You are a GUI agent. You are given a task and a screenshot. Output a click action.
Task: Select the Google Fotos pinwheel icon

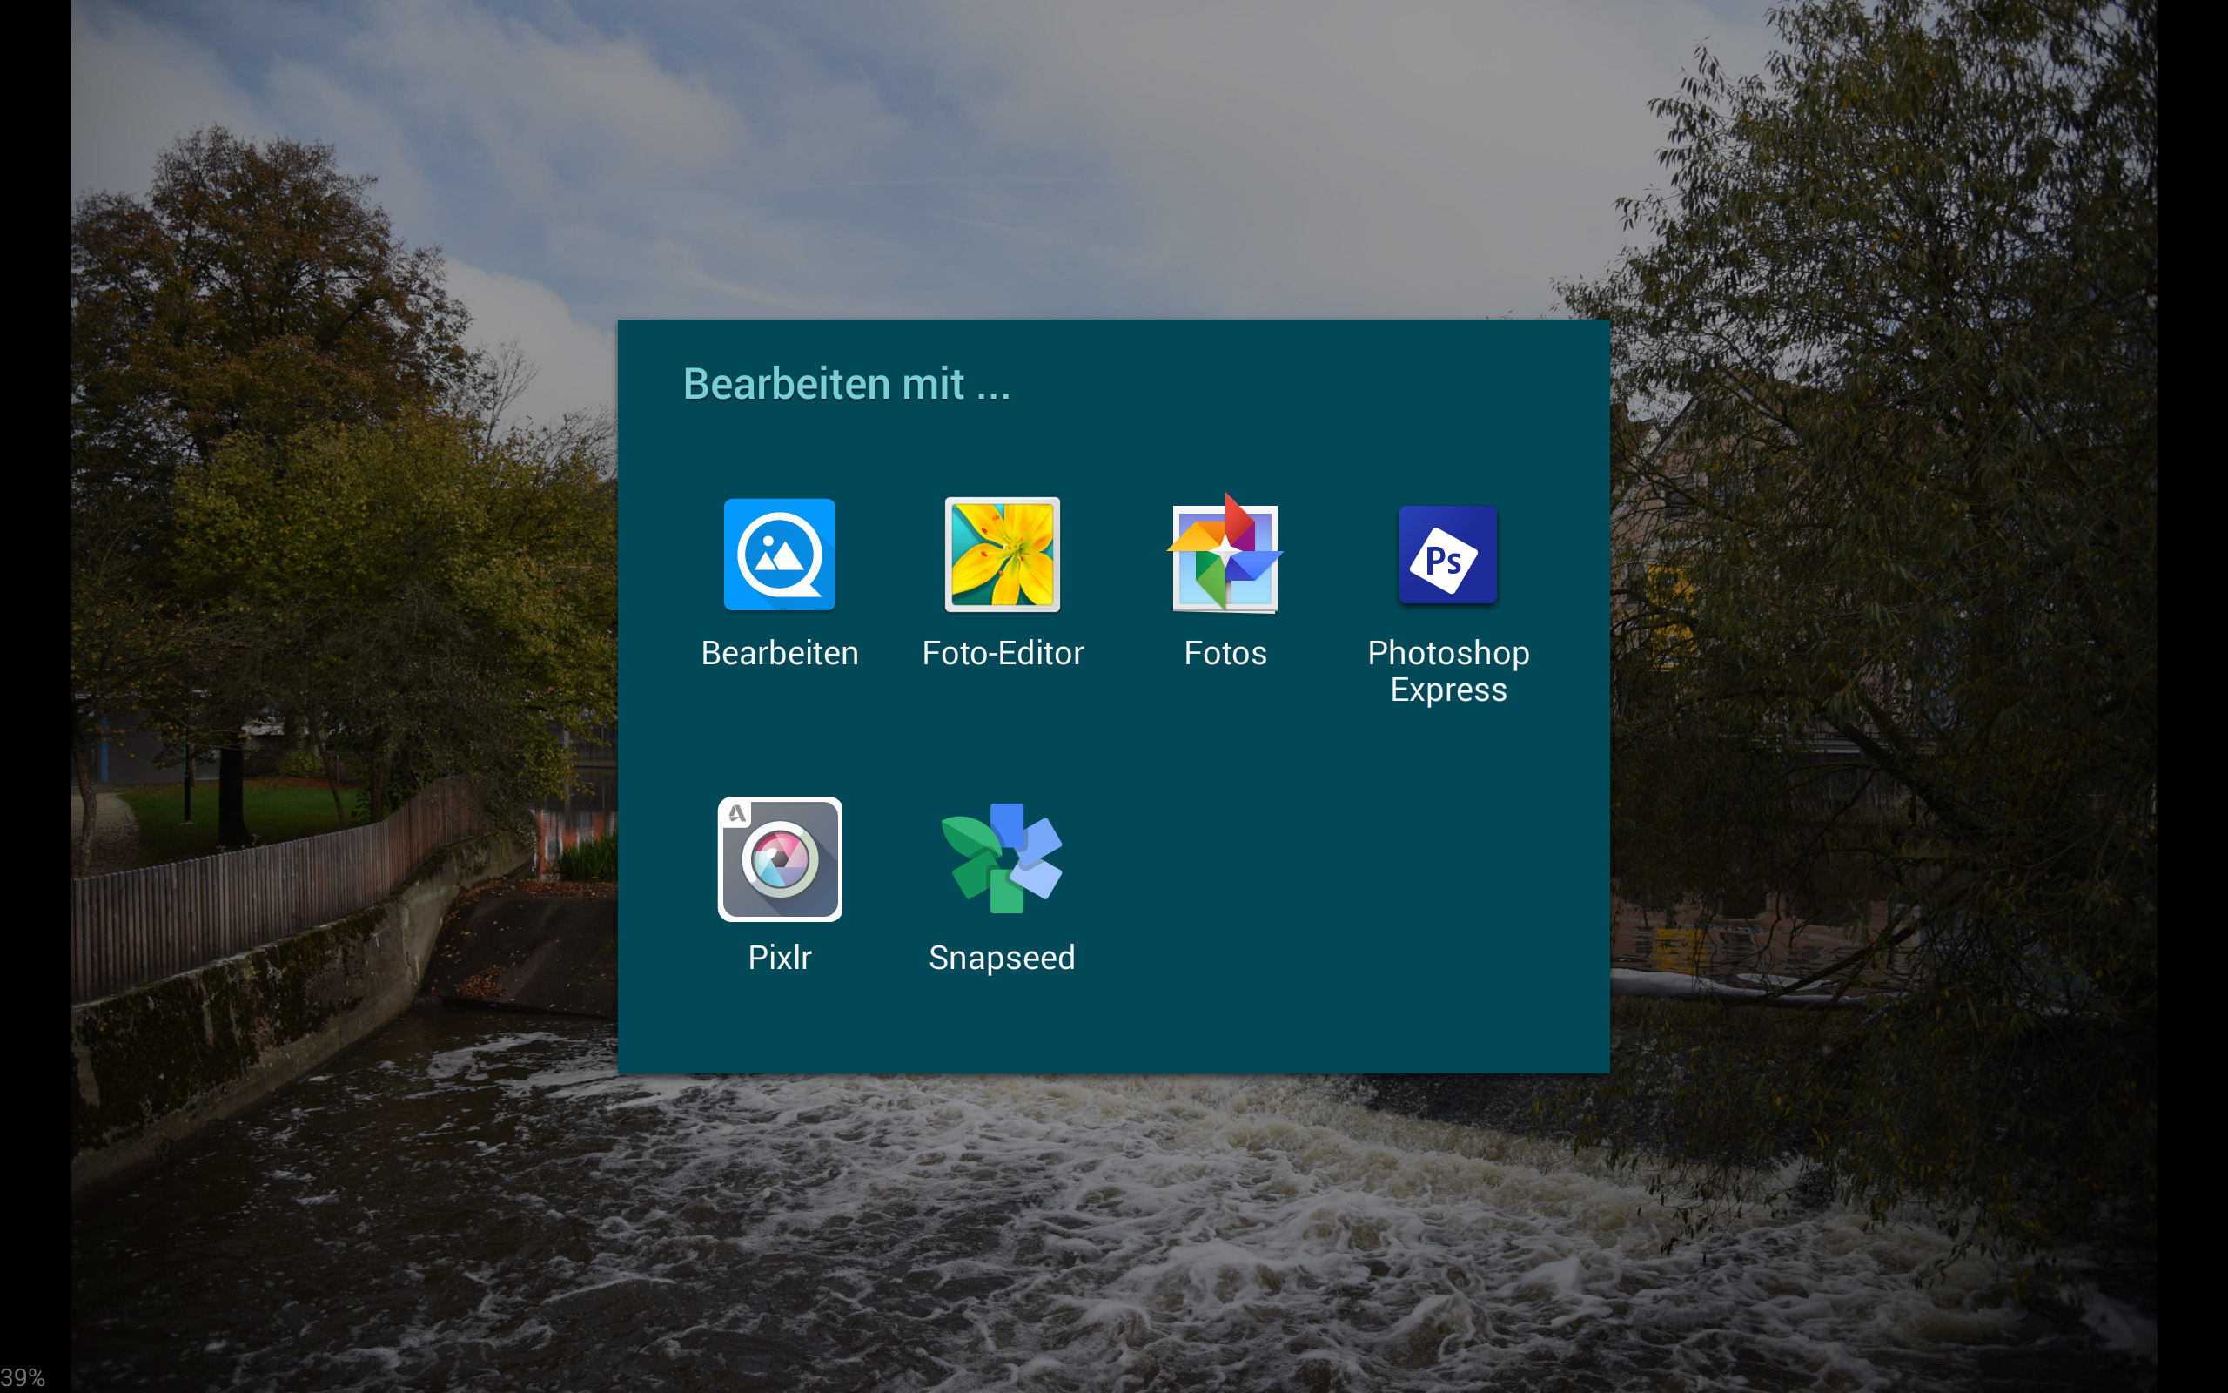click(x=1225, y=553)
